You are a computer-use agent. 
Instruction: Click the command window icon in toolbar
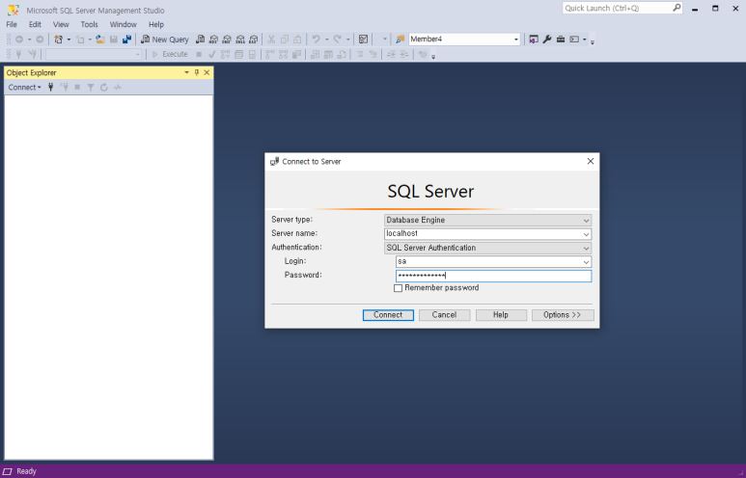click(x=574, y=40)
